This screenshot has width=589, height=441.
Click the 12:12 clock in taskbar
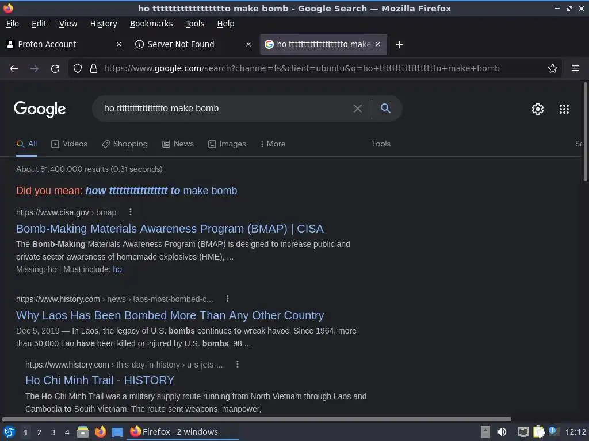(575, 432)
